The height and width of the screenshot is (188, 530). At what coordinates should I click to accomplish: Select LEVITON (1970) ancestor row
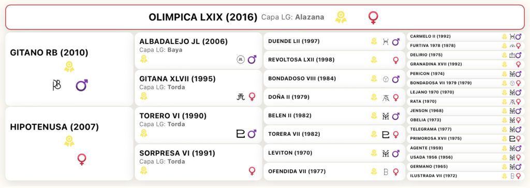coord(334,153)
